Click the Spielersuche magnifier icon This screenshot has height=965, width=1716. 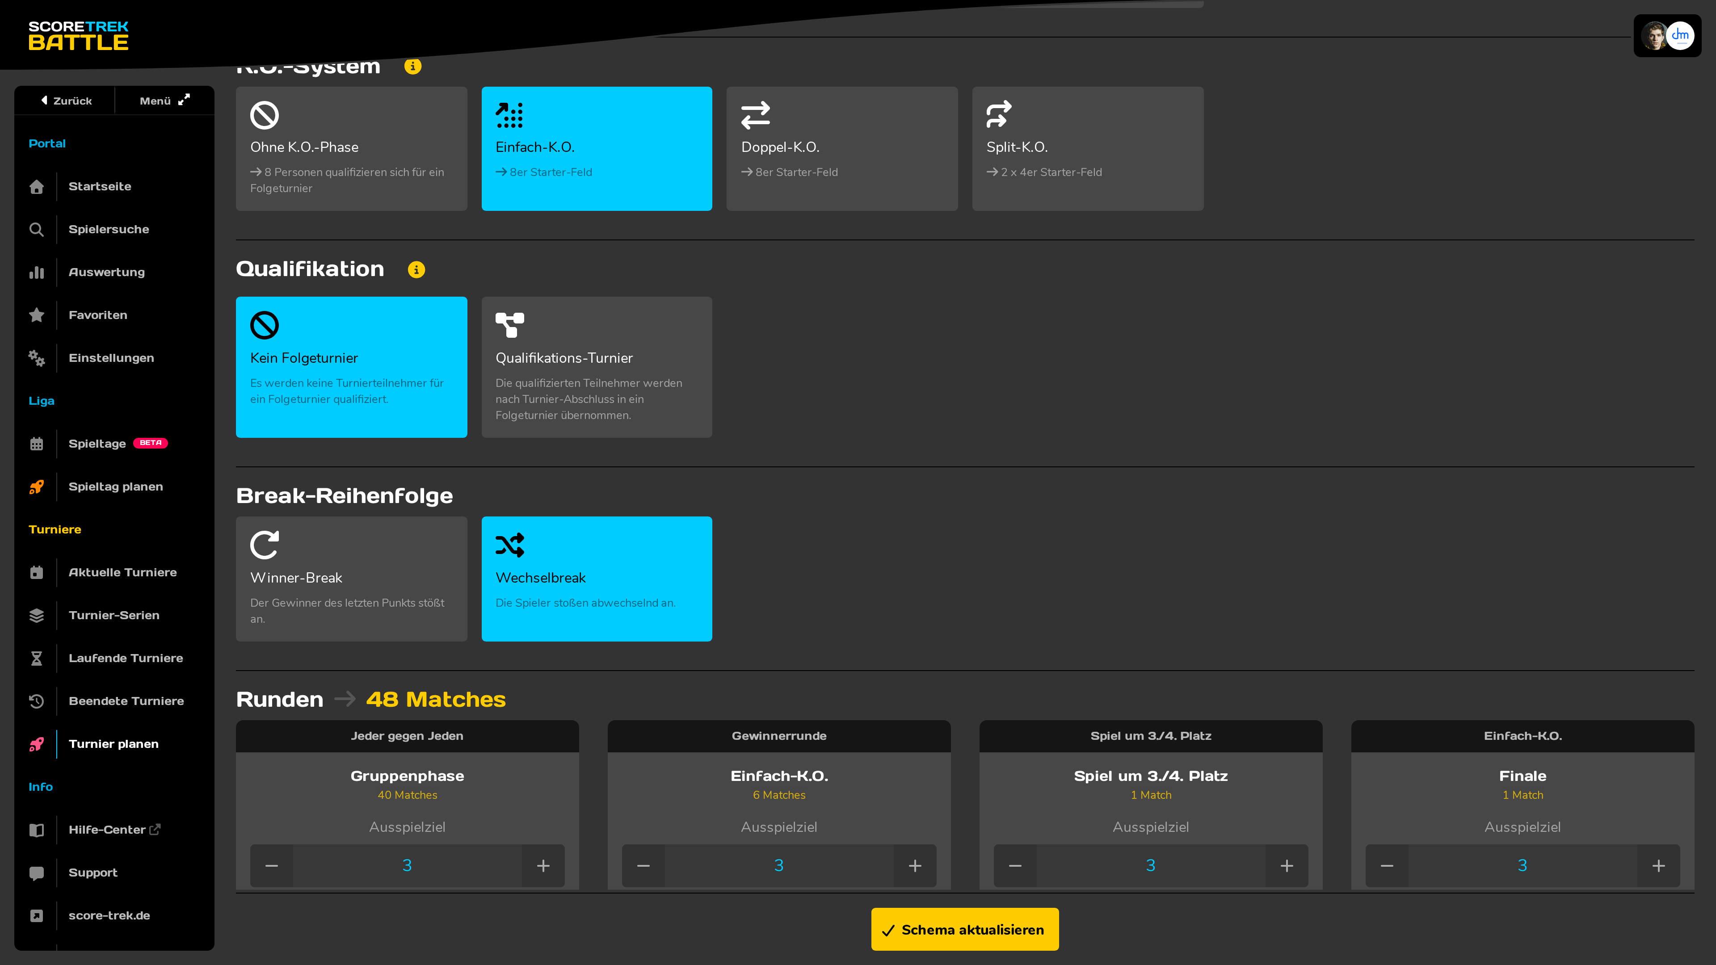[37, 230]
